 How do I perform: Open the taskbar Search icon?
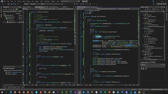6,92
